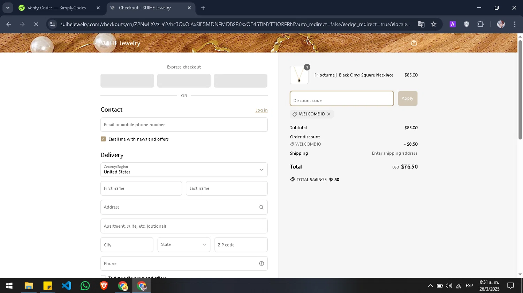Open the tab search dropdown arrow
The width and height of the screenshot is (523, 293).
8,8
